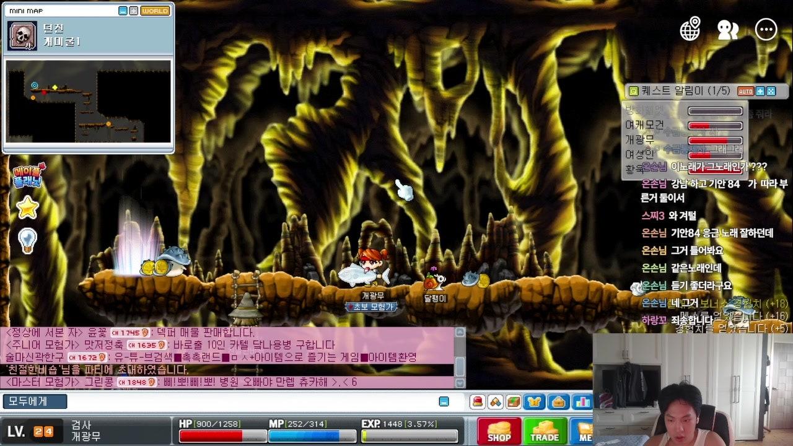
Task: Click the yellow diamond marker on minimap
Action: [55, 87]
